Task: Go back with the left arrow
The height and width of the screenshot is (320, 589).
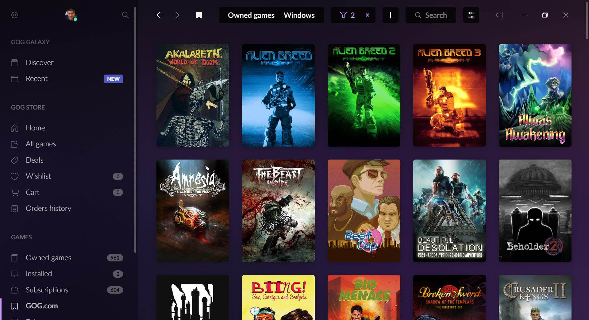Action: point(160,15)
